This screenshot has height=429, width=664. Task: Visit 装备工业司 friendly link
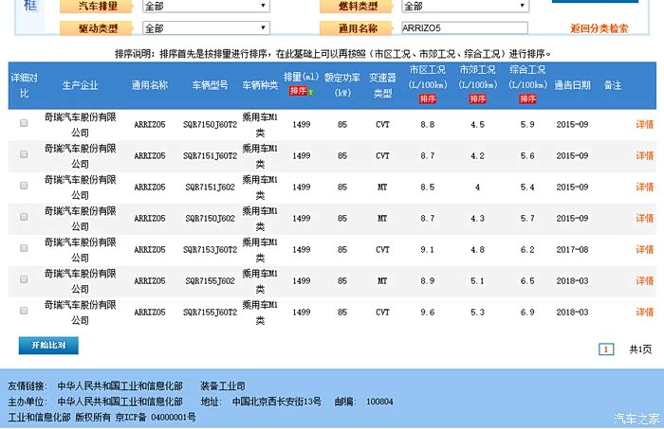coord(222,386)
